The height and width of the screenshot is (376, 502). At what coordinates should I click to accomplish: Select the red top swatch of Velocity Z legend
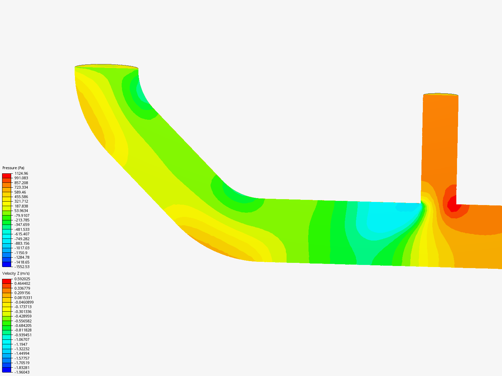point(7,281)
